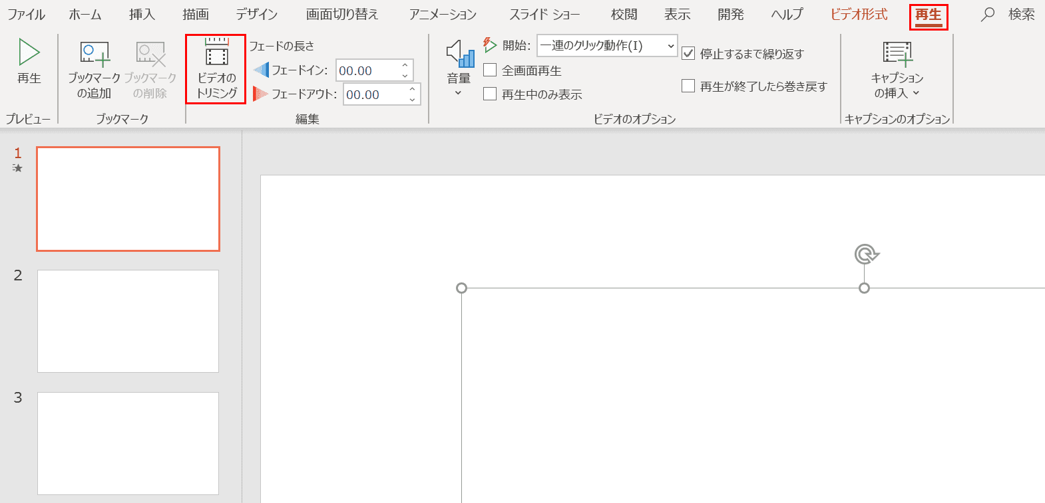1045x503 pixels.
Task: Select slide 3 thumbnail
Action: point(128,443)
